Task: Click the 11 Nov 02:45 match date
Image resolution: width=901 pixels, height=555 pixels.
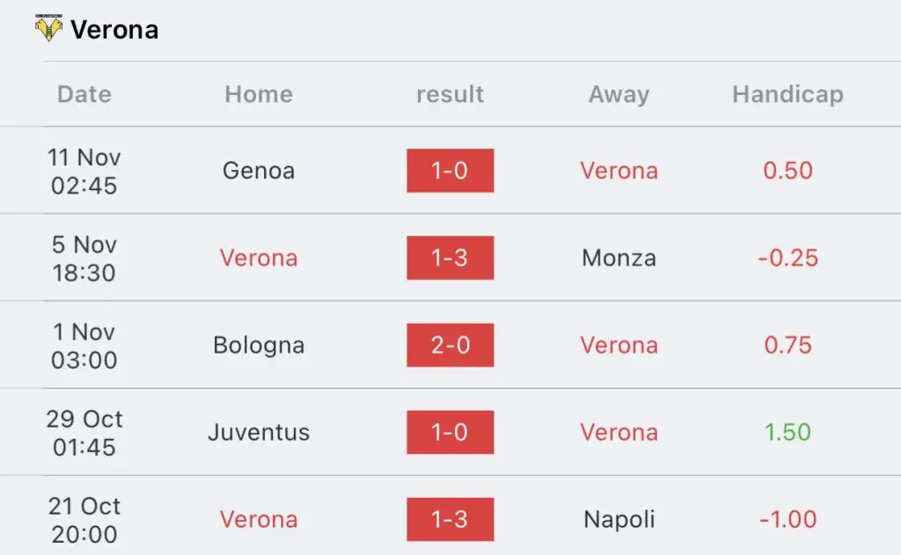Action: 84,172
